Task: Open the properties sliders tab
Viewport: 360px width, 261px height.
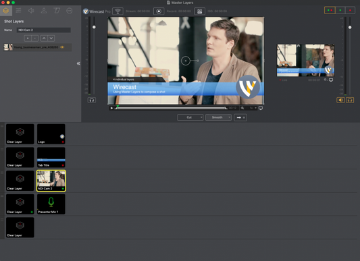Action: point(19,11)
